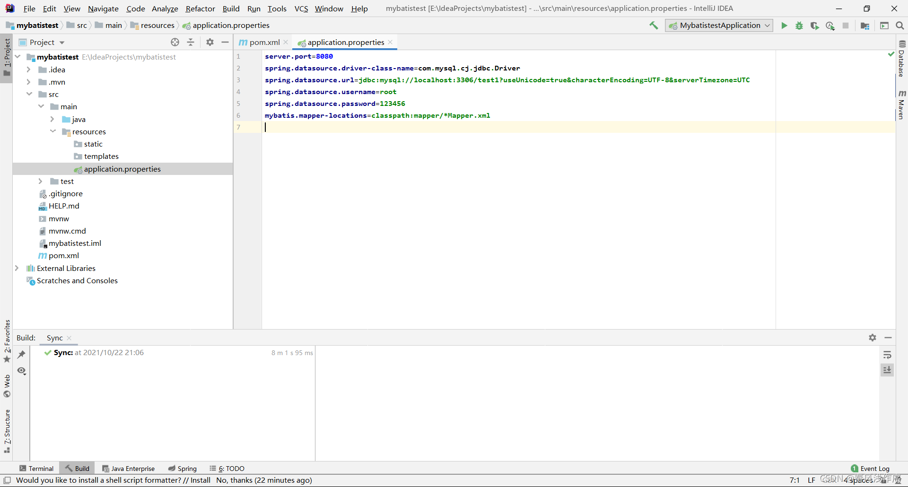Open the File menu
908x487 pixels.
click(29, 9)
